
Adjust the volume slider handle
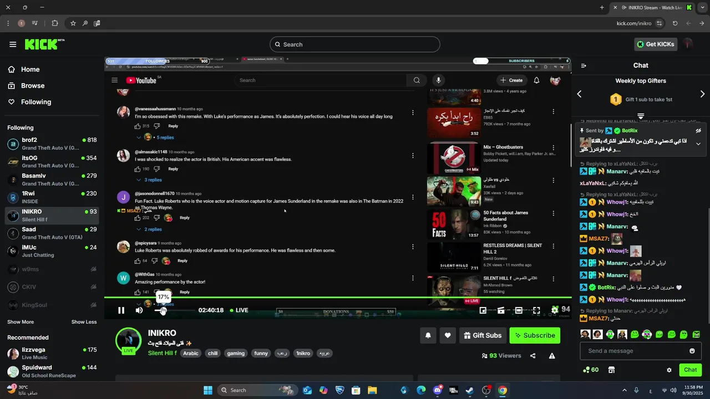point(163,310)
